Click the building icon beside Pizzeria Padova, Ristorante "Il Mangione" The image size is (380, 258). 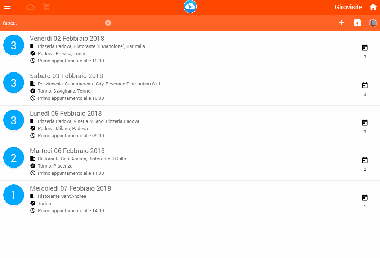pos(33,46)
